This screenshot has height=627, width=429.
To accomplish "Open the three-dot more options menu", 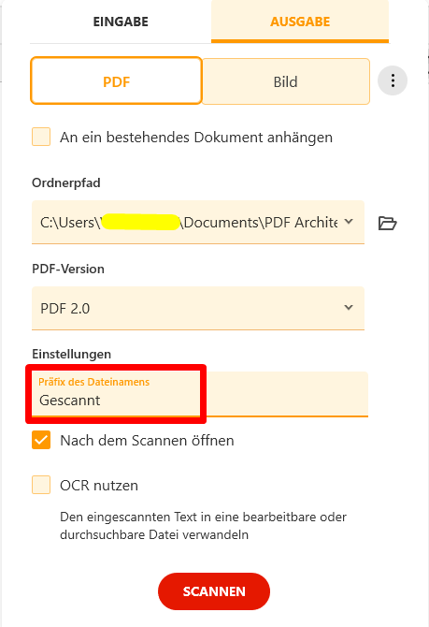I will pos(393,80).
